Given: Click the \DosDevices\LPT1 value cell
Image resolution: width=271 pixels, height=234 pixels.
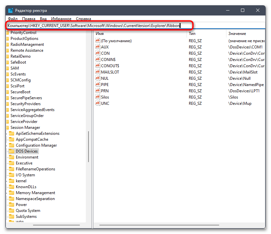Looking at the screenshot, I should (x=244, y=91).
